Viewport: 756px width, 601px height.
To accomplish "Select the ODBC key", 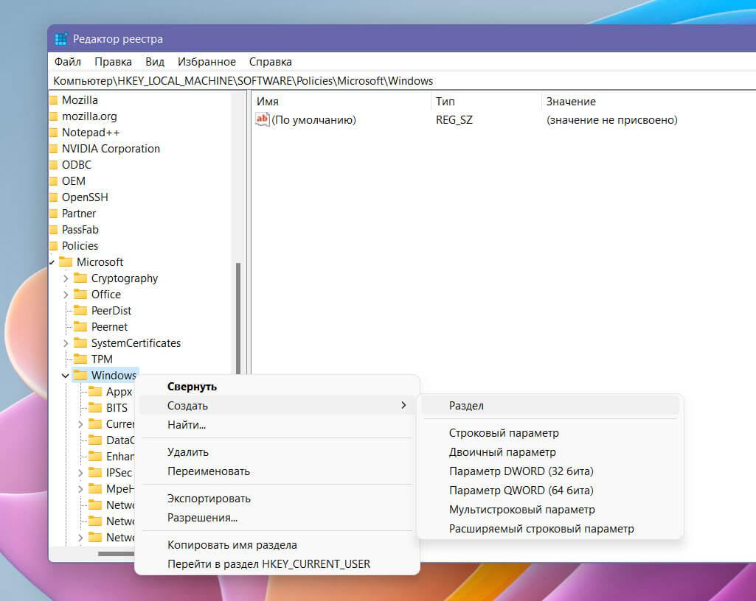I will (x=76, y=165).
